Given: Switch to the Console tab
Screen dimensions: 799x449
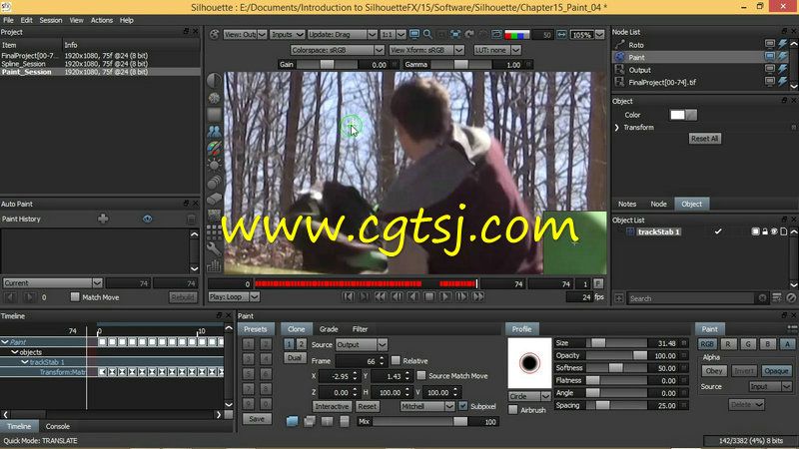Looking at the screenshot, I should click(58, 427).
